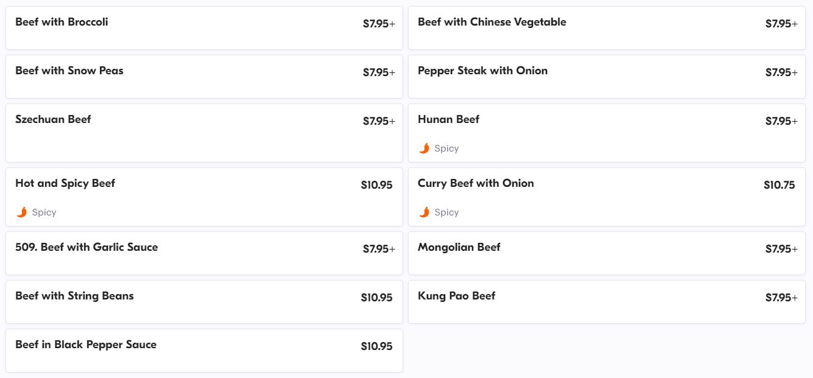The height and width of the screenshot is (378, 813).
Task: Select Beef with Chinese Vegetable card
Action: (492, 22)
